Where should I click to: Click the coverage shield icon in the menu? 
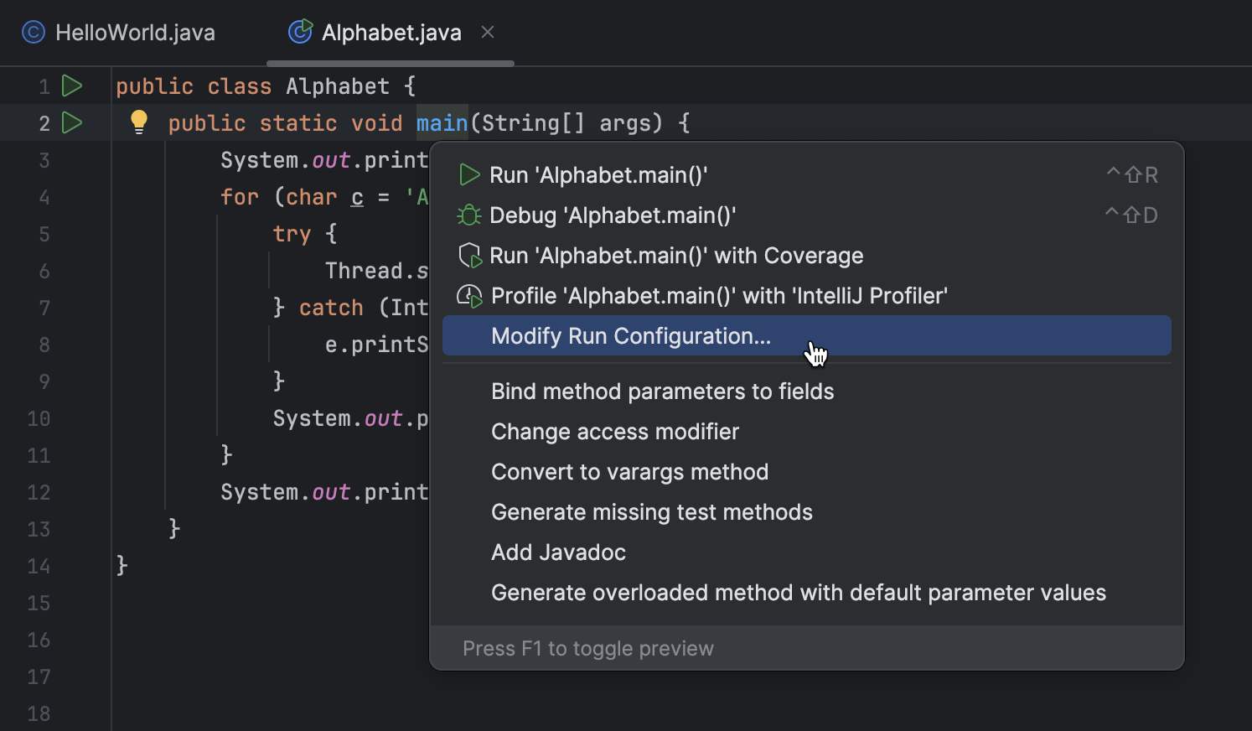click(x=470, y=255)
